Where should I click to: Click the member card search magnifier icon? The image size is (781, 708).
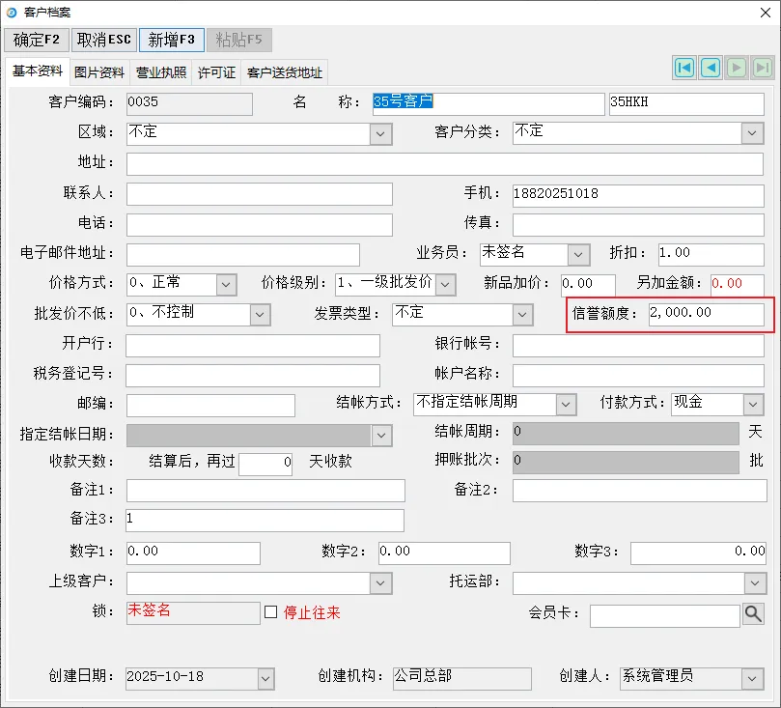pyautogui.click(x=753, y=613)
